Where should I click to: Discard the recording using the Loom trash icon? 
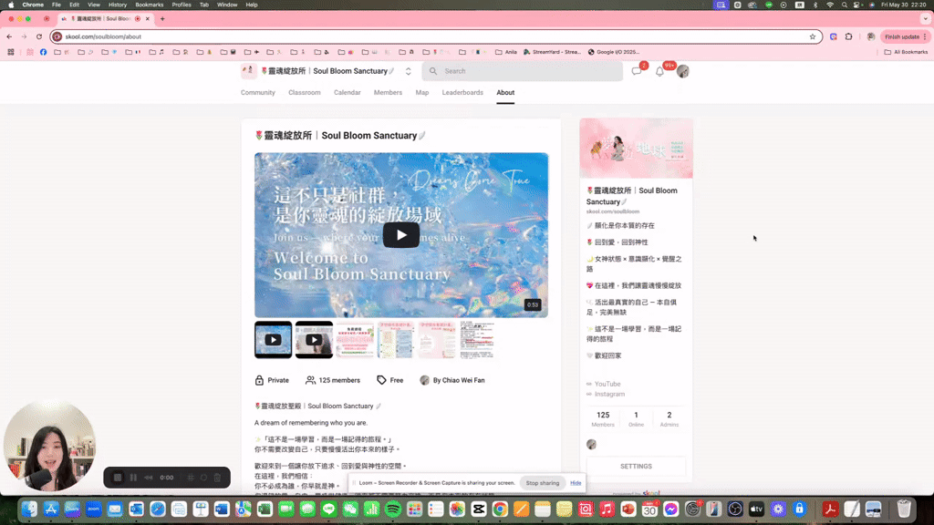point(217,478)
